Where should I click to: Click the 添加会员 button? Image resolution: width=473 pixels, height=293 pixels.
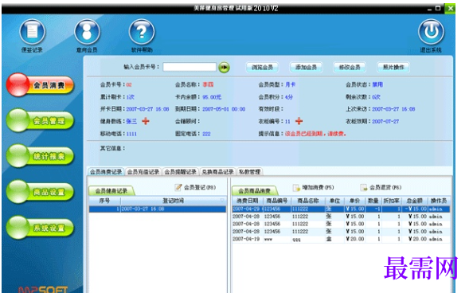pyautogui.click(x=306, y=67)
